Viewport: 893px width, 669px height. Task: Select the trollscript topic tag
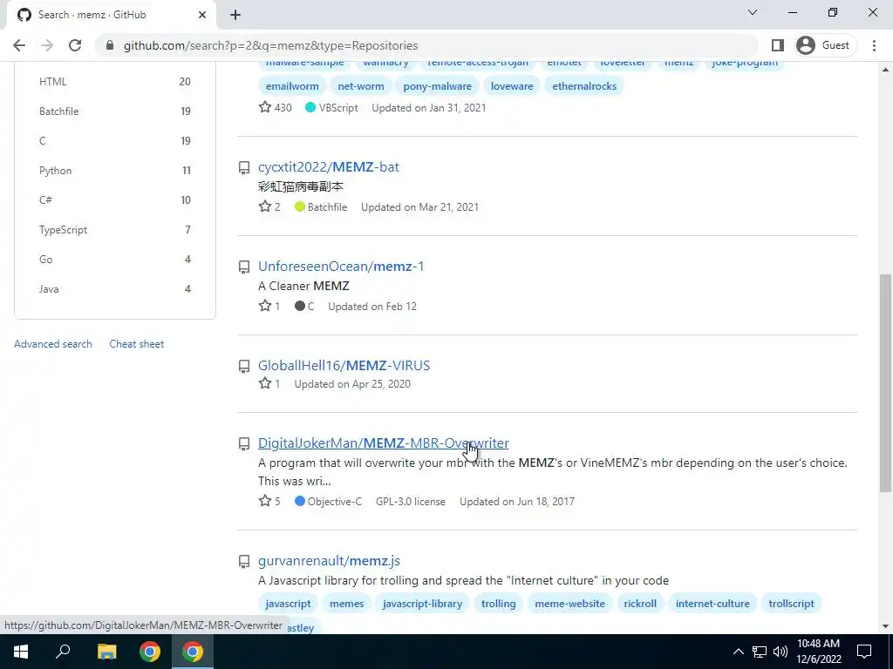[791, 604]
